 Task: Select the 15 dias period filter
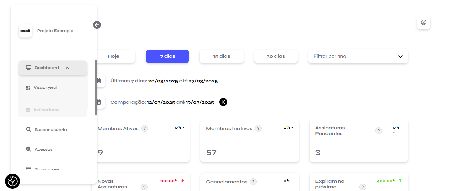222,56
